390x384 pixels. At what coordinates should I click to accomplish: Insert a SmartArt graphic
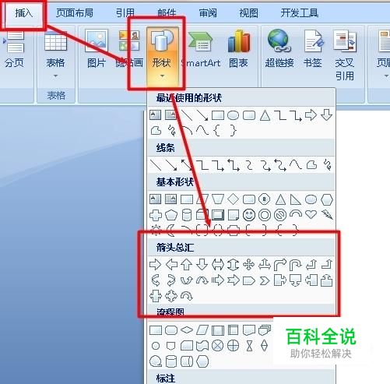coord(201,49)
